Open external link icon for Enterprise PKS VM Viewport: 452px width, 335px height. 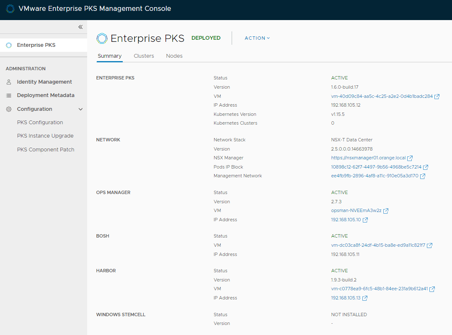437,97
